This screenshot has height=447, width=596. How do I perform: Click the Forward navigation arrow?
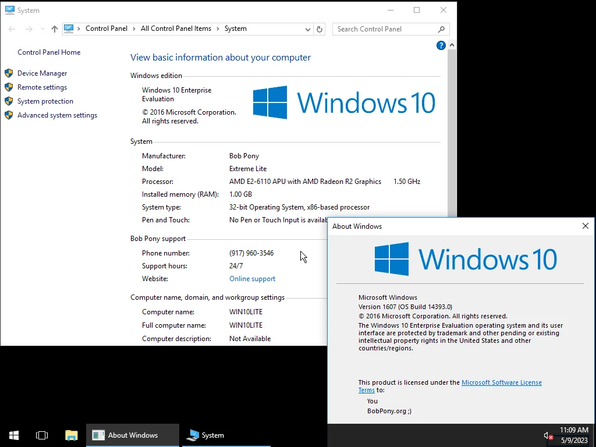[29, 29]
